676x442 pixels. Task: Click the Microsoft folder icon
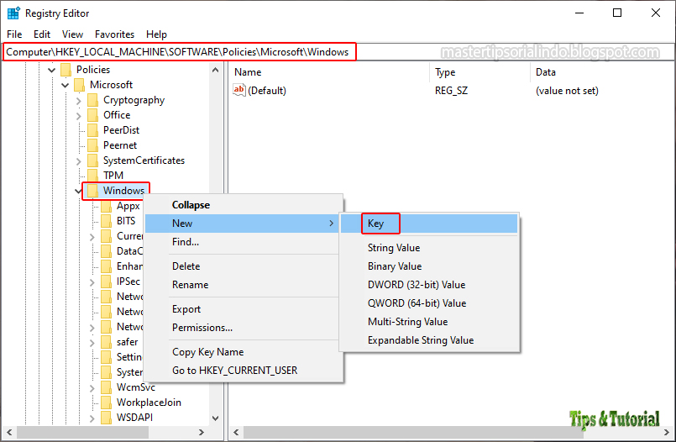[x=79, y=85]
